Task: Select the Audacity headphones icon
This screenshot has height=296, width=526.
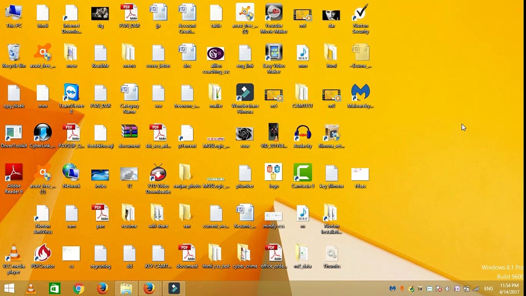Action: (303, 136)
